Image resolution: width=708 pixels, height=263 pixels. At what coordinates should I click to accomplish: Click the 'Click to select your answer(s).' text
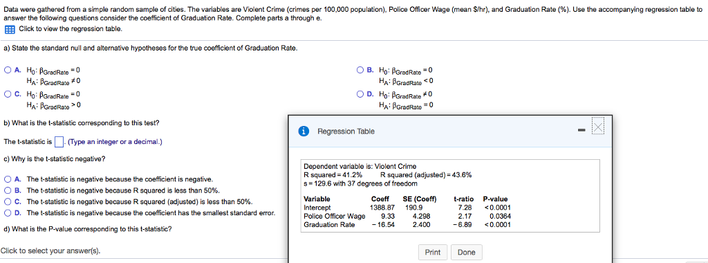[x=50, y=251]
